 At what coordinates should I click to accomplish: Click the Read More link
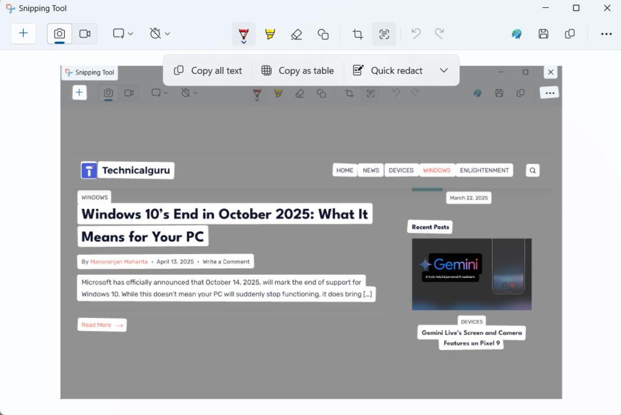tap(102, 325)
